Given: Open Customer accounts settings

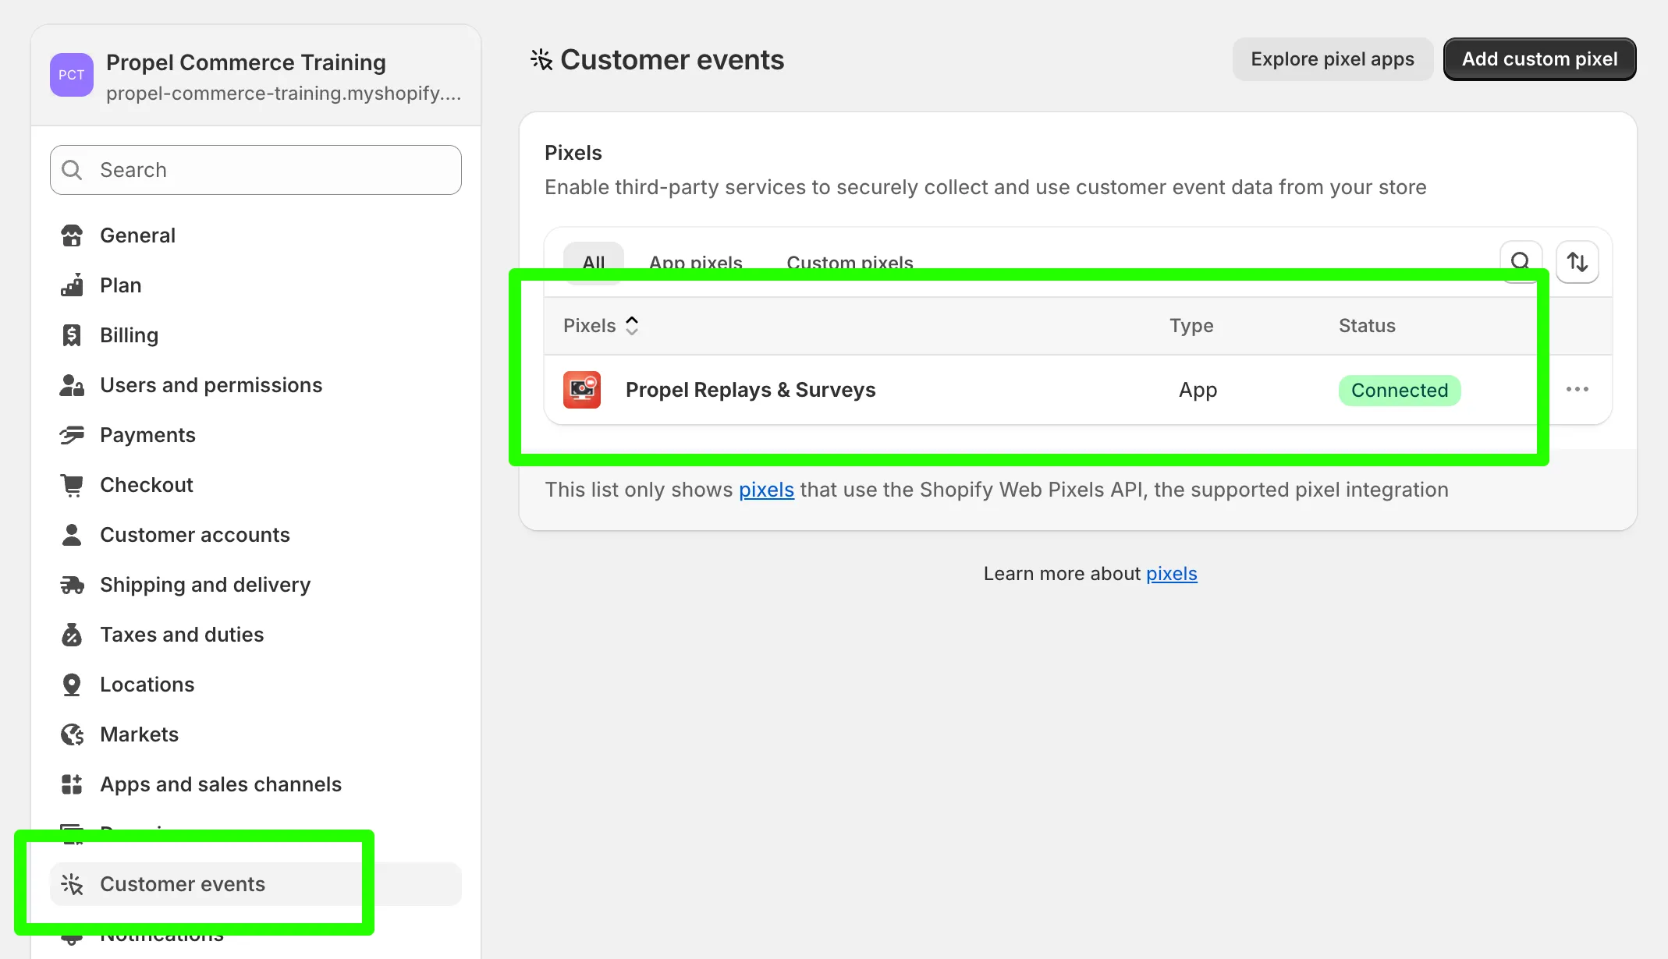Looking at the screenshot, I should pos(256,535).
